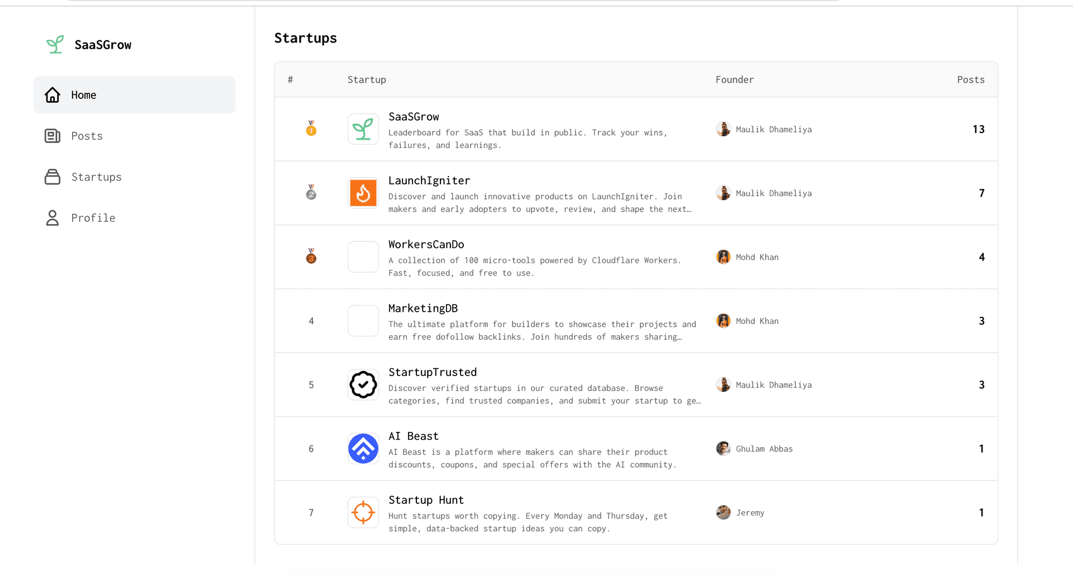
Task: Click the Posts column header to sort
Action: tap(971, 79)
